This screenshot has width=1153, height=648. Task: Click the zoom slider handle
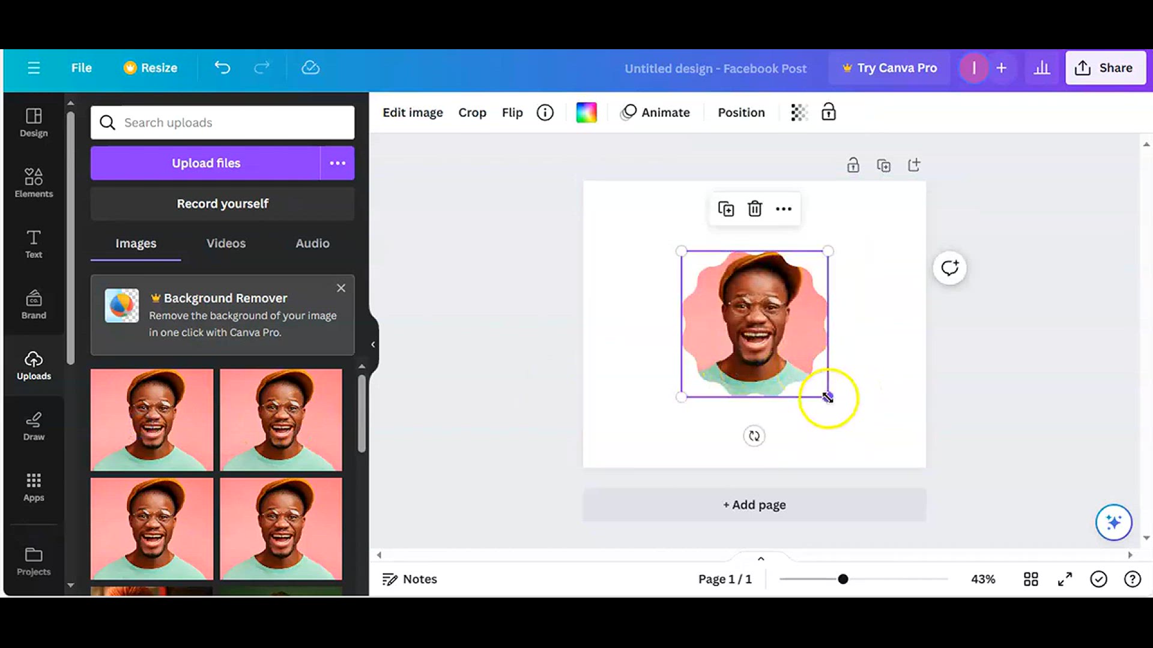(x=843, y=579)
